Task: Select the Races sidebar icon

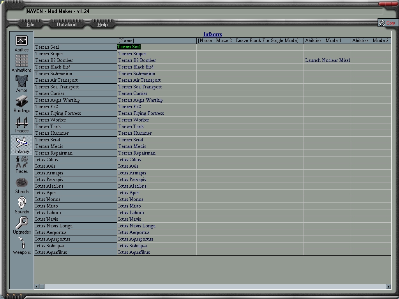Action: 21,163
